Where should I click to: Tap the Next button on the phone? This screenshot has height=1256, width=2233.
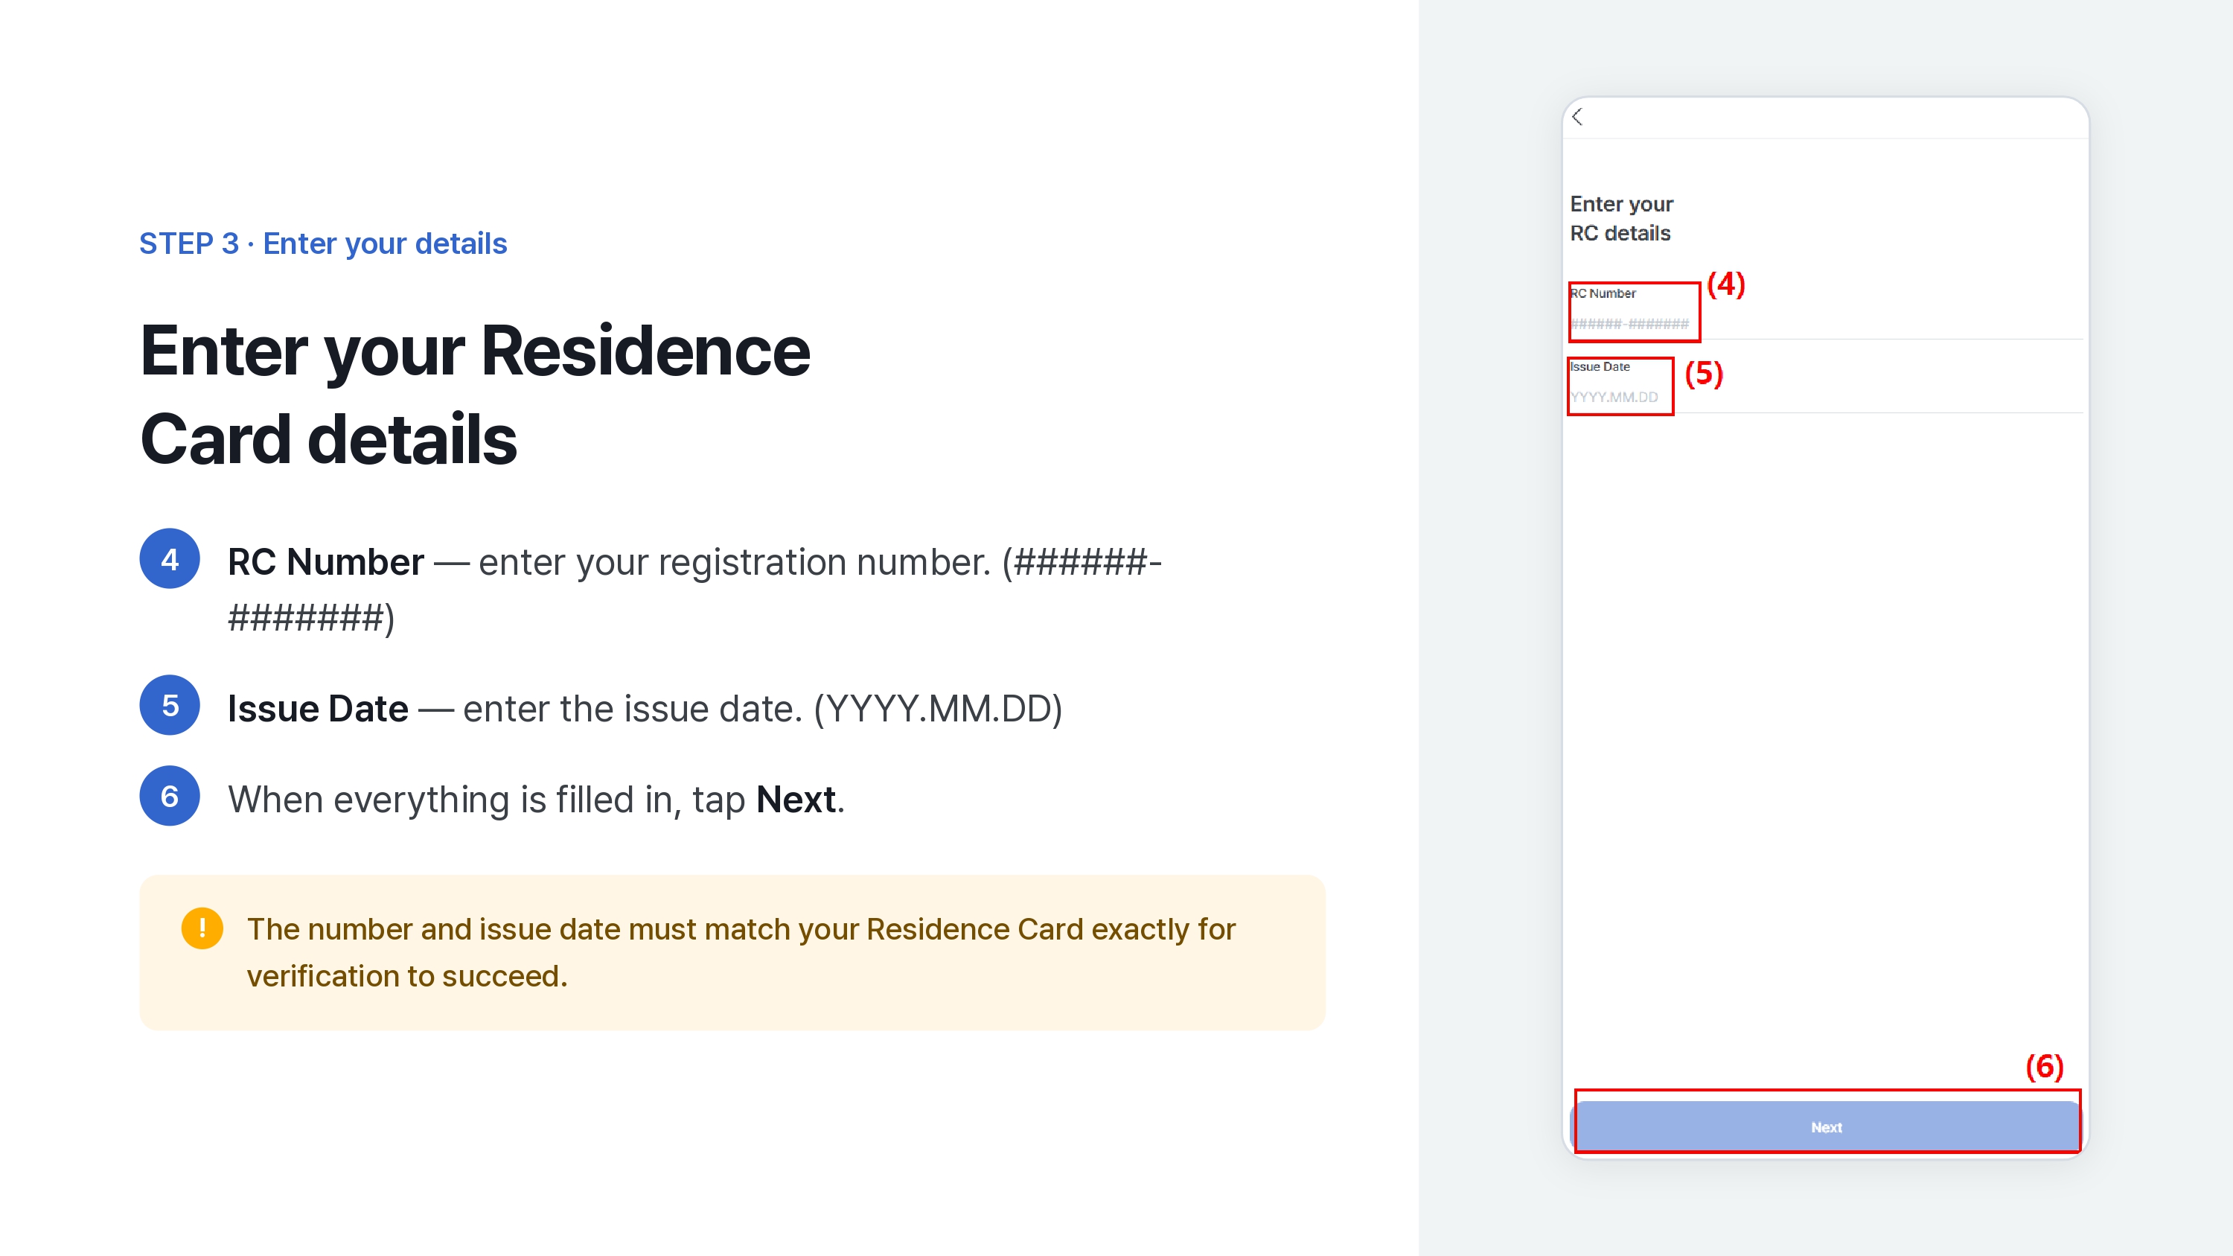point(1826,1127)
